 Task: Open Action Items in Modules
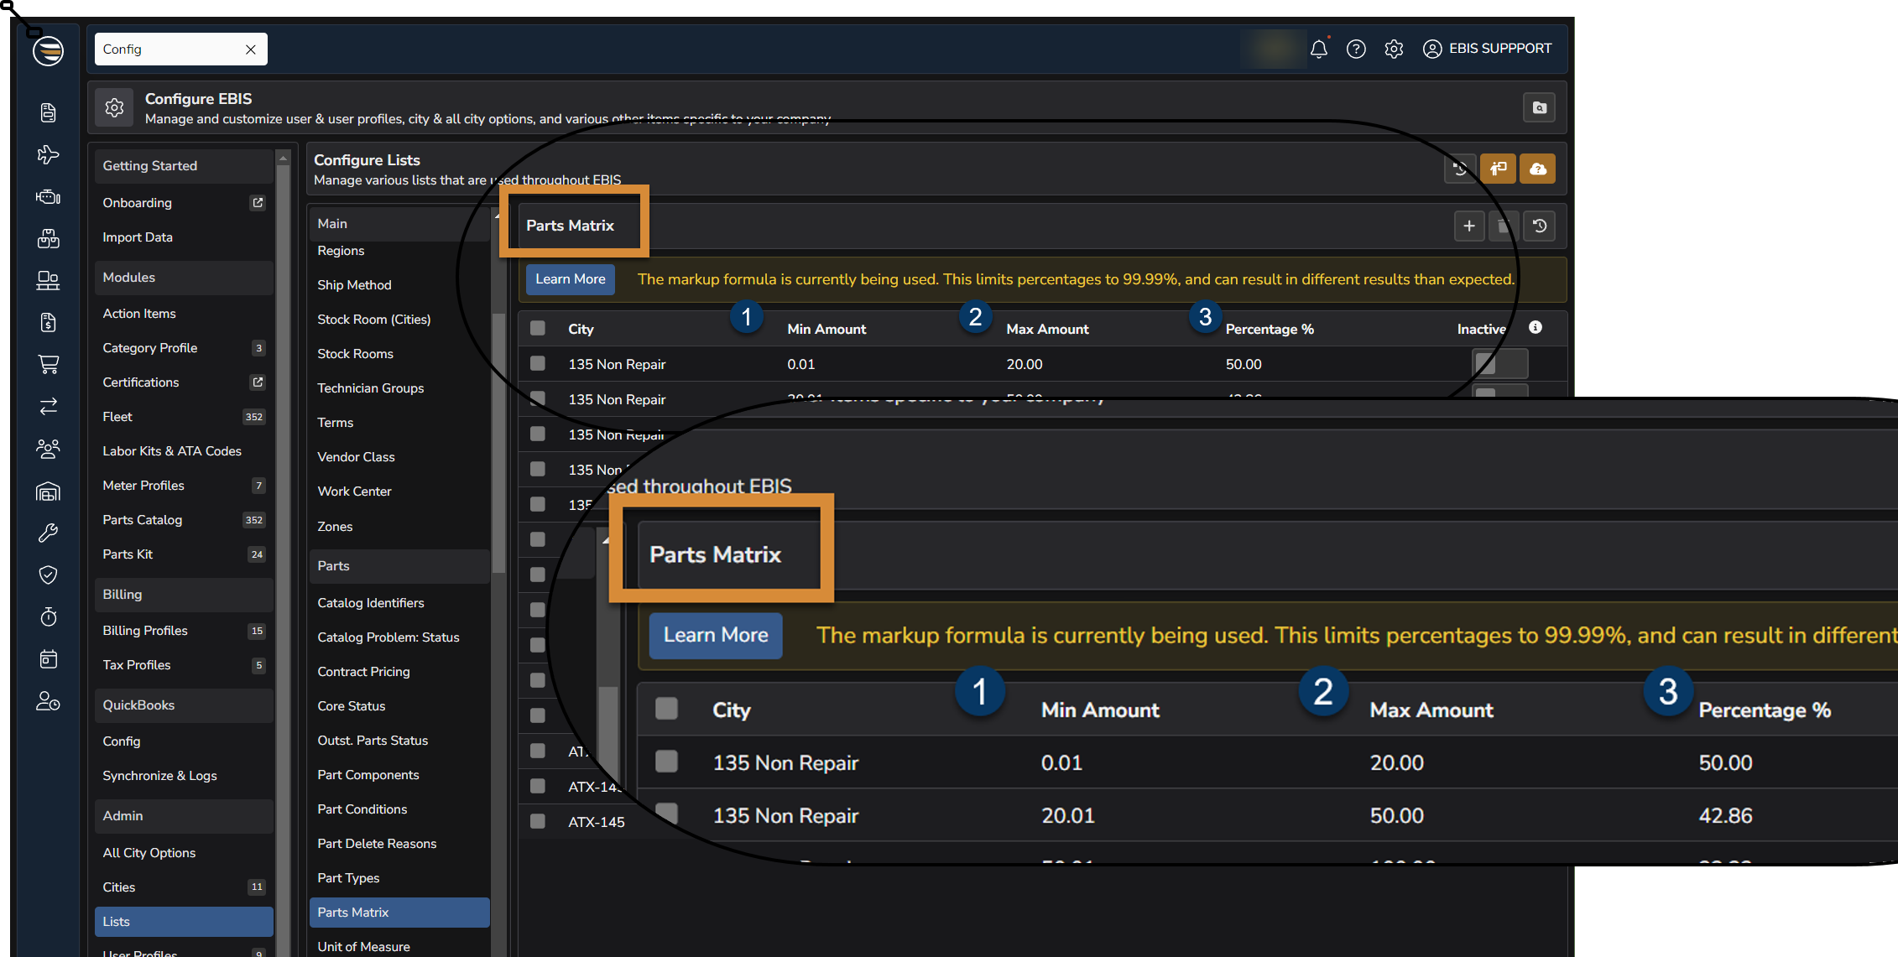[x=139, y=313]
